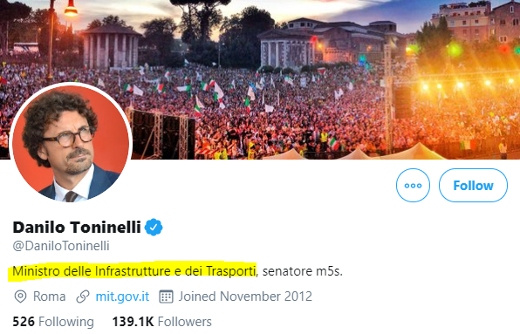View the 526 Following list

point(53,322)
